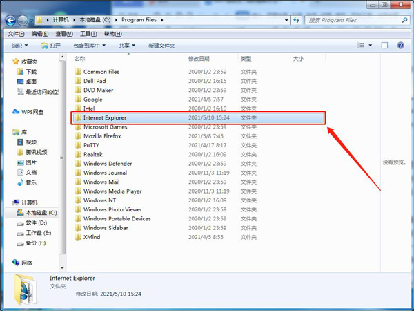Sort by the 大小 column header
Image resolution: width=414 pixels, height=311 pixels.
pyautogui.click(x=298, y=59)
